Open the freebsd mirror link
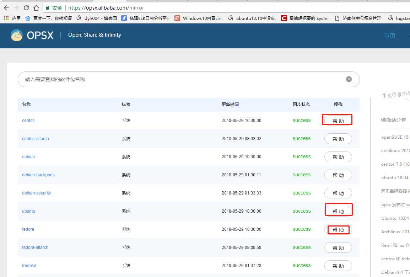 [29, 266]
